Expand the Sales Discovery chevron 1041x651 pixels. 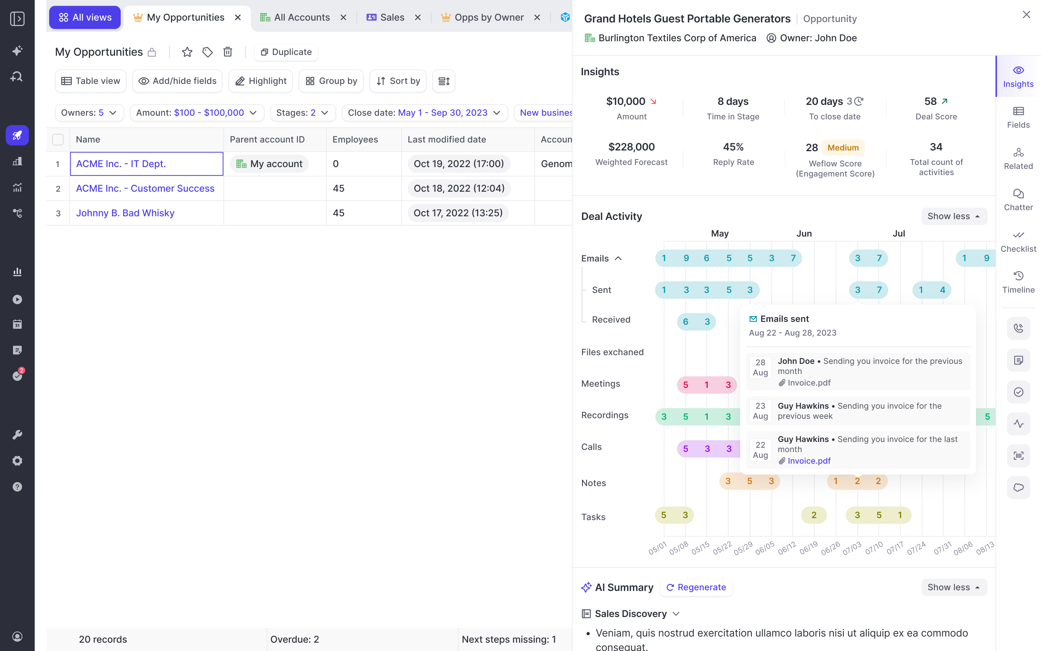coord(676,614)
